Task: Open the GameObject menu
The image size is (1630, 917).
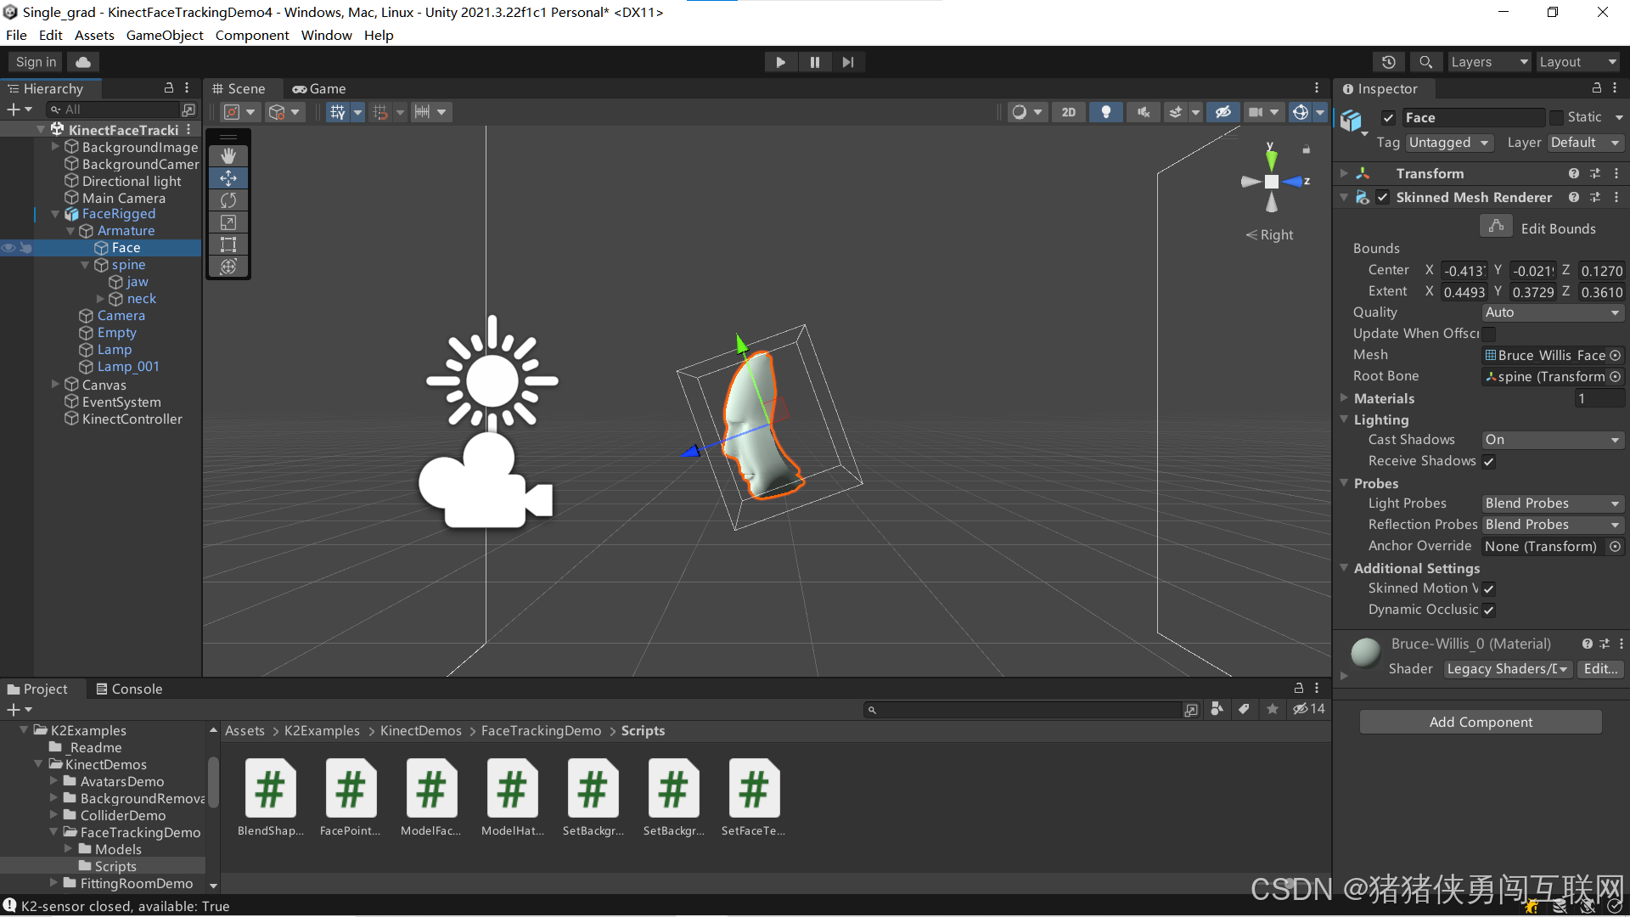Action: point(164,35)
